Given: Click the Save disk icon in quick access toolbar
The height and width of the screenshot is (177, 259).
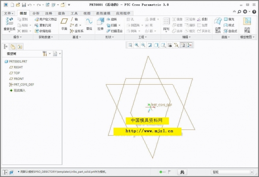Looking at the screenshot, I should pos(24,5).
